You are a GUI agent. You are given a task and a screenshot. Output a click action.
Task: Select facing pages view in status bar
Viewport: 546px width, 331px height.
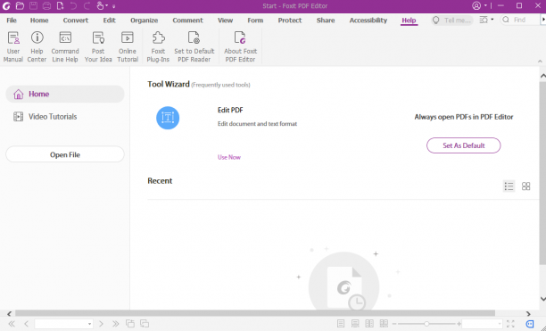click(369, 324)
